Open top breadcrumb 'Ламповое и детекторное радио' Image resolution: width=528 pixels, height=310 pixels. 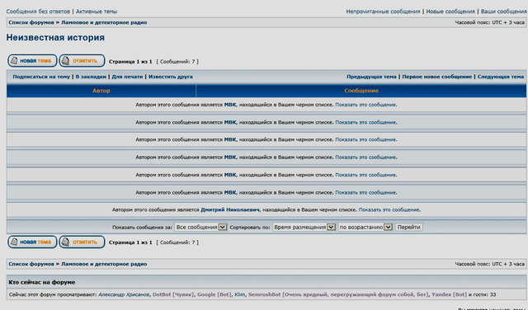coord(104,22)
